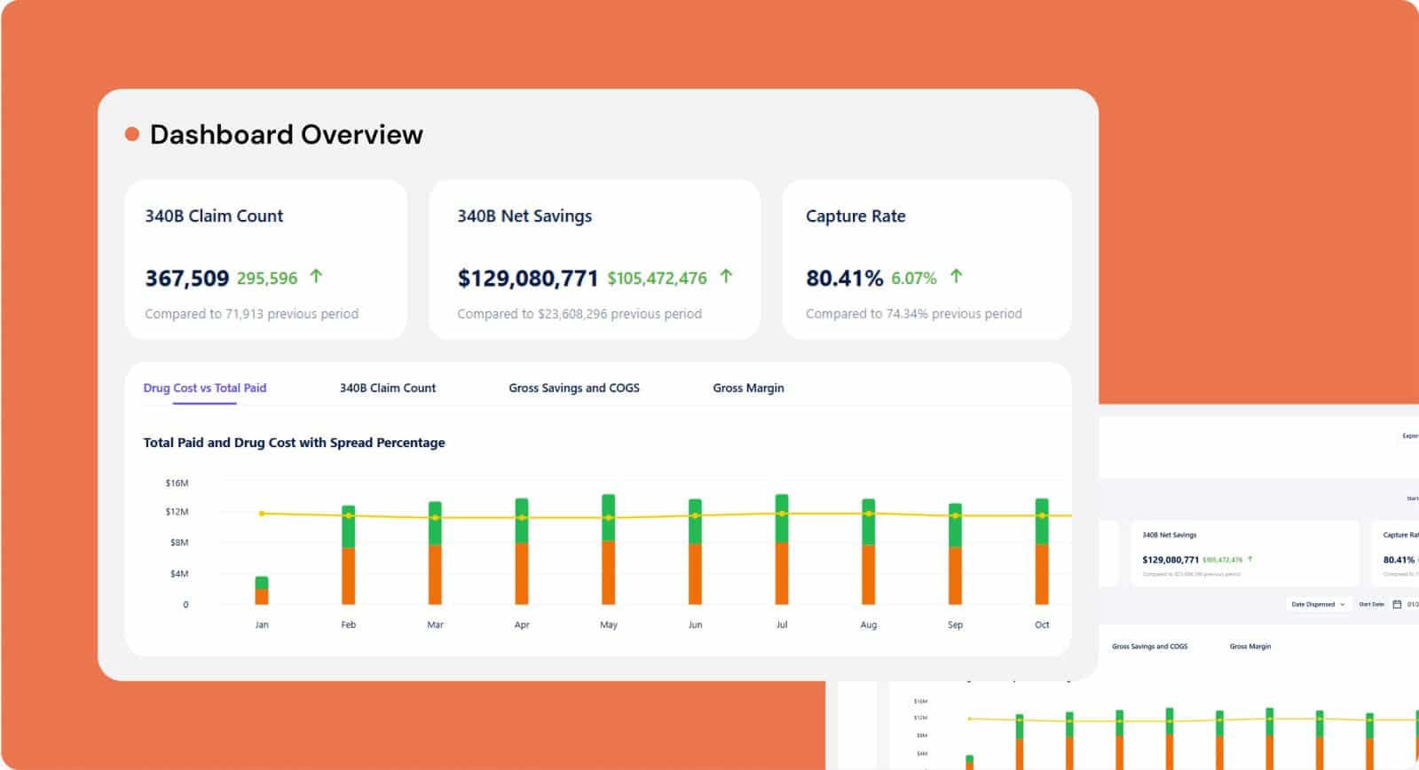
Task: Click the $129,080,771 value in the main card
Action: [528, 279]
